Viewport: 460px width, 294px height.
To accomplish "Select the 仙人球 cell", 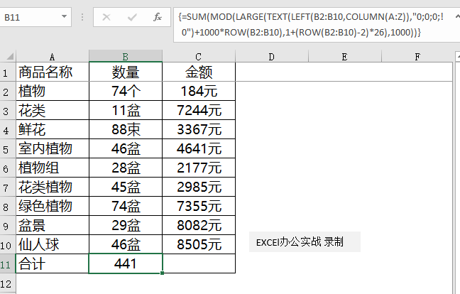I will click(53, 245).
